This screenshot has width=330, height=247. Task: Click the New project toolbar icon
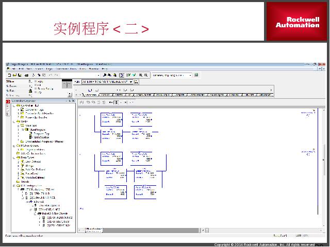pyautogui.click(x=9, y=75)
